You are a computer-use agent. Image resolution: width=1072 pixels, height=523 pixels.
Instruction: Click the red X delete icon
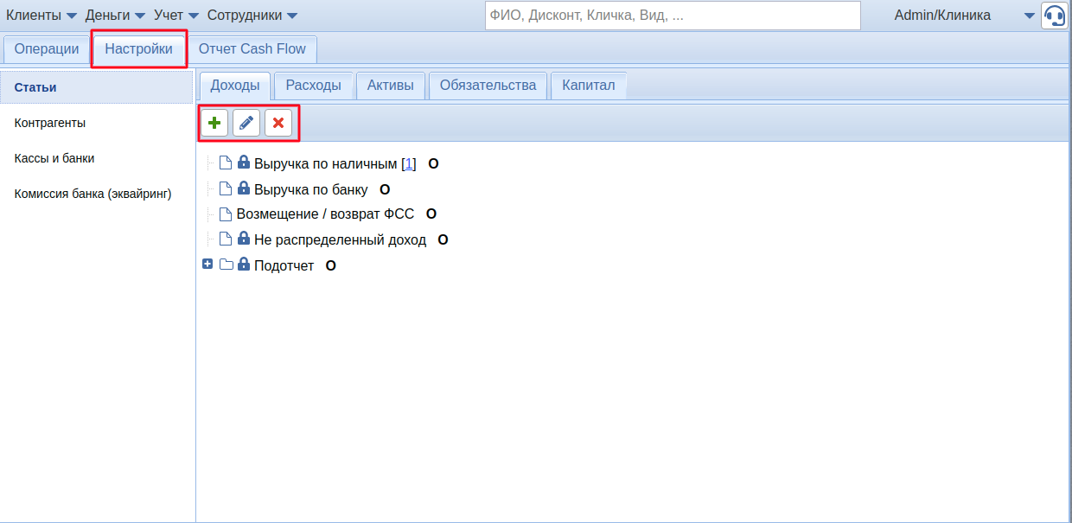pyautogui.click(x=278, y=124)
